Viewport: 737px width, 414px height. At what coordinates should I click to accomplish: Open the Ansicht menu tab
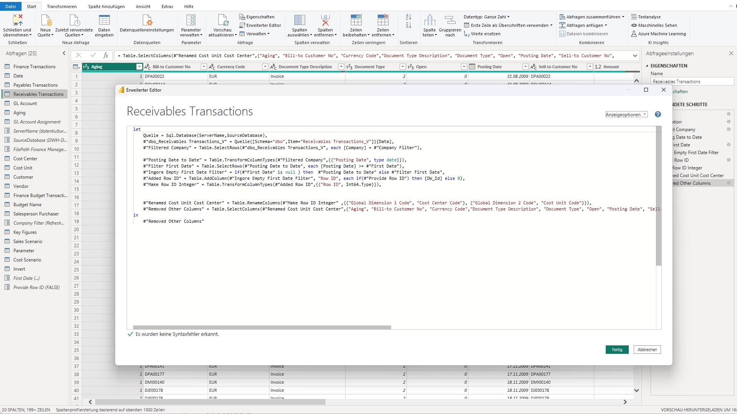tap(143, 6)
